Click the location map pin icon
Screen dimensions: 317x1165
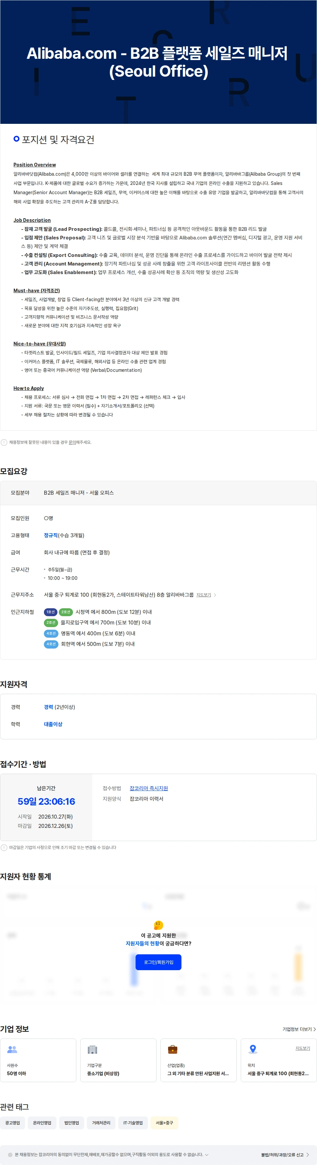click(x=253, y=1050)
